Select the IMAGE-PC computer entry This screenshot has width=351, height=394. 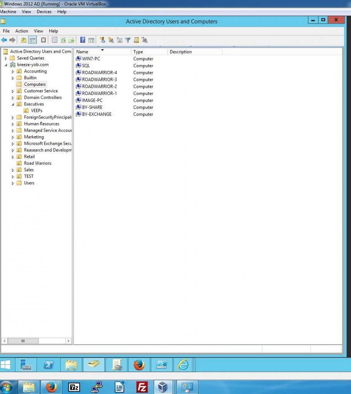tap(92, 100)
